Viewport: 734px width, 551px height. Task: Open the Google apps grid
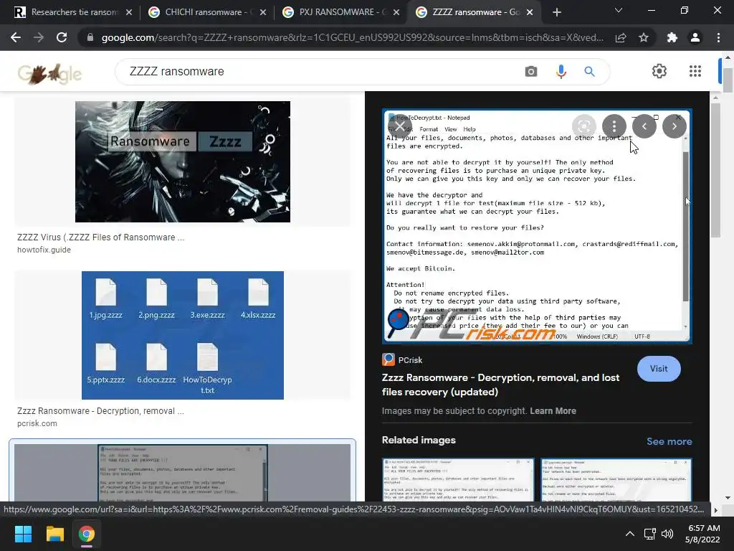pyautogui.click(x=695, y=71)
